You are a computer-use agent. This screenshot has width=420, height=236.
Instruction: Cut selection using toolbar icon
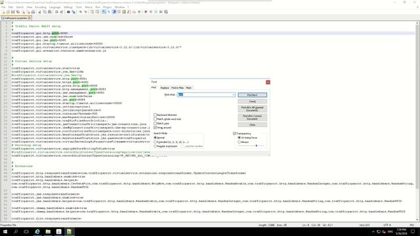39,12
